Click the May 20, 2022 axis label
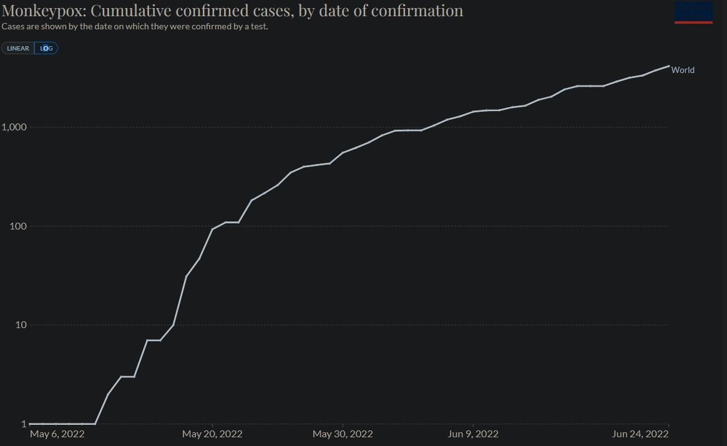The image size is (727, 446). click(212, 434)
